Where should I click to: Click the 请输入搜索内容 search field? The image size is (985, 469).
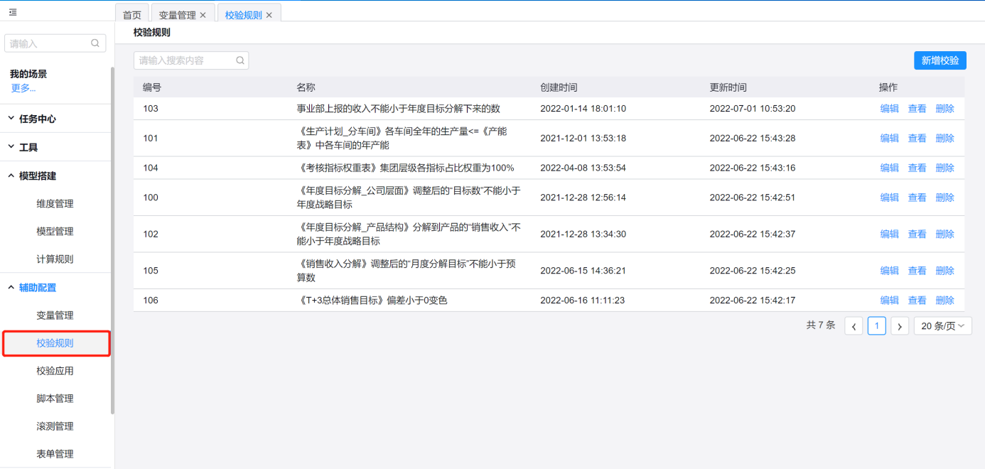tap(185, 60)
